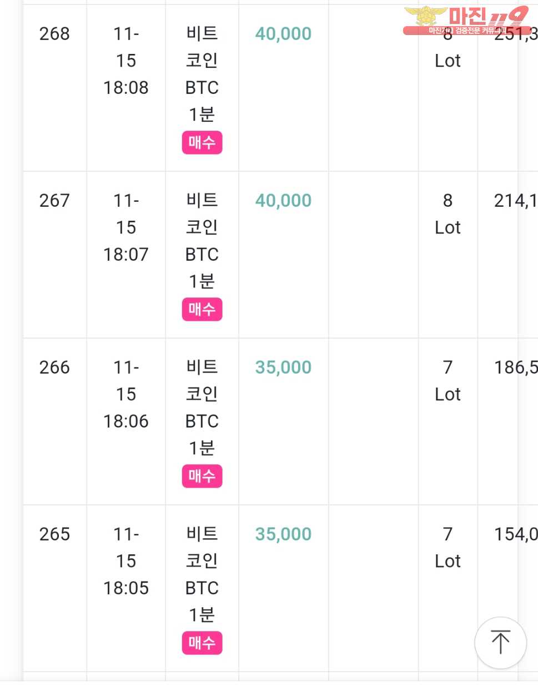Click the 매수 badge in row 268
The image size is (538, 685).
coord(202,143)
